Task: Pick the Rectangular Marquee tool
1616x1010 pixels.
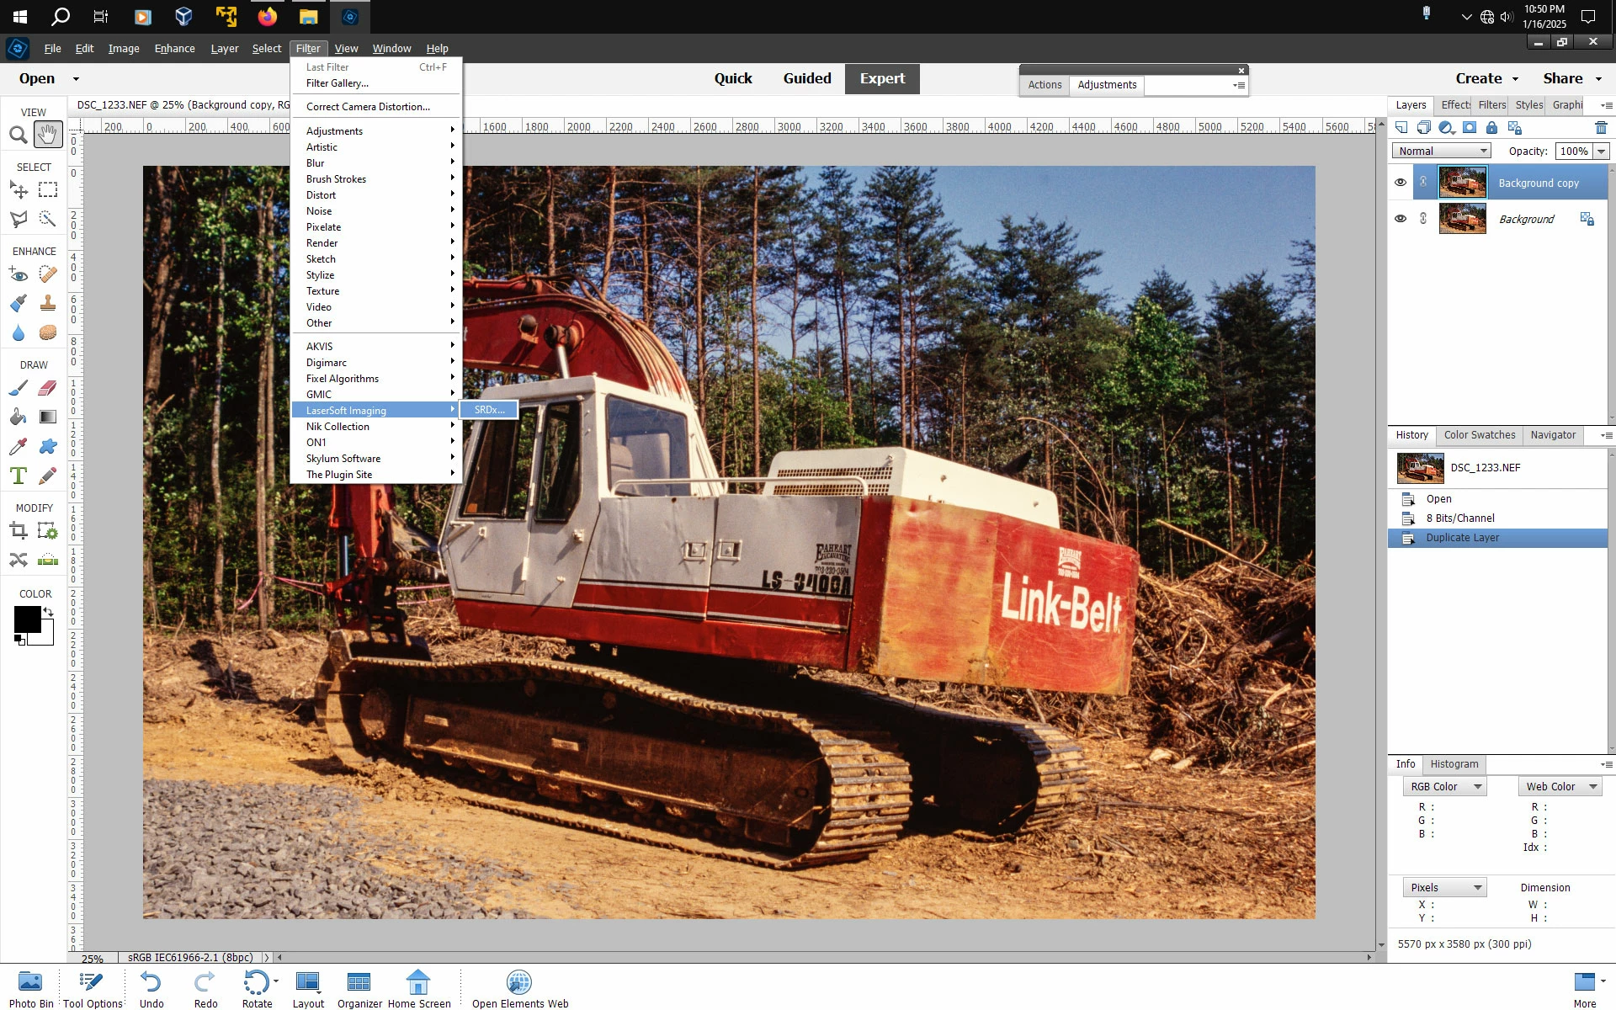Action: pyautogui.click(x=48, y=190)
